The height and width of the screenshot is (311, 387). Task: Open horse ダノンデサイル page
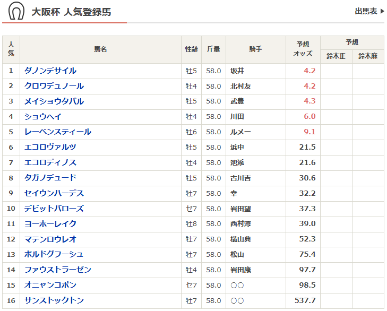click(x=50, y=71)
